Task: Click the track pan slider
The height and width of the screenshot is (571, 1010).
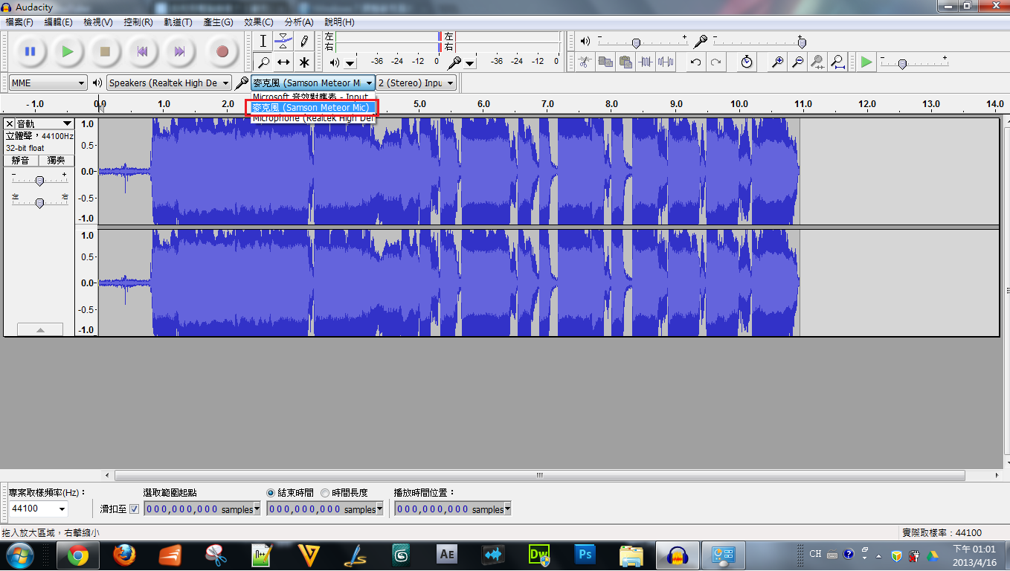Action: click(39, 201)
